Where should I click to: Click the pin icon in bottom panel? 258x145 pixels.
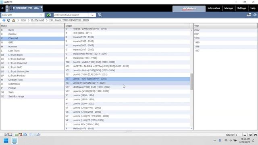coord(250,135)
